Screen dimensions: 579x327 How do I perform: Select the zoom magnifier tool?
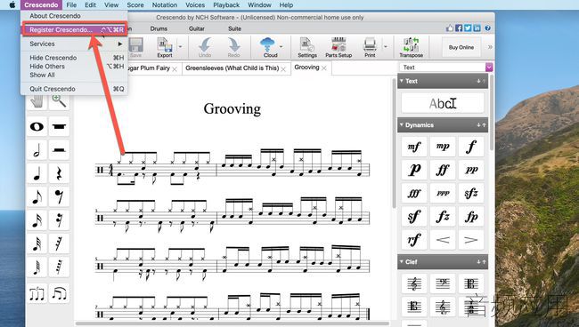59,101
